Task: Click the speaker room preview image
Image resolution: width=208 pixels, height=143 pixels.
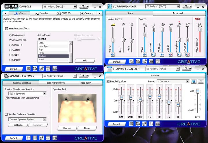Action: coord(77,108)
